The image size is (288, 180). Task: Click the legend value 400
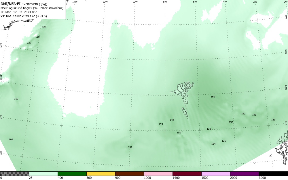(60, 178)
